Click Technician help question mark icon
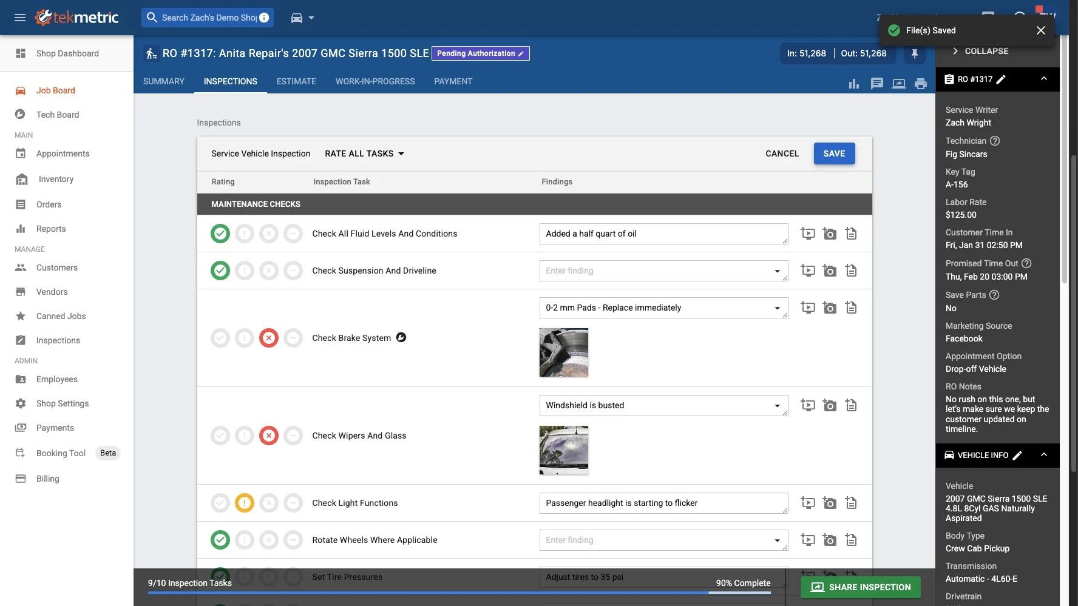1078x606 pixels. click(x=995, y=141)
